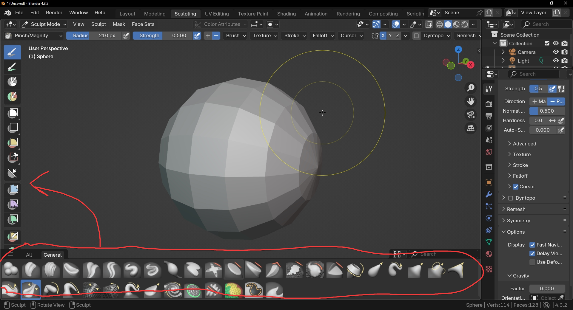
Task: Enable the Dyntopo checkbox in header
Action: click(x=416, y=36)
